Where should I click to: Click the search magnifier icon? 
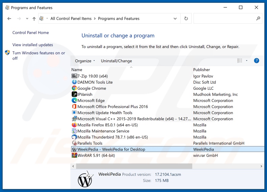tap(258, 18)
